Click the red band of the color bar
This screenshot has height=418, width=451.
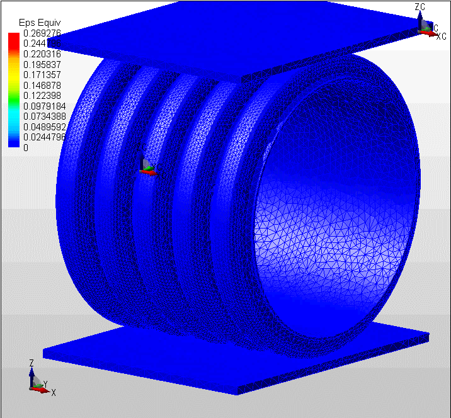point(13,39)
